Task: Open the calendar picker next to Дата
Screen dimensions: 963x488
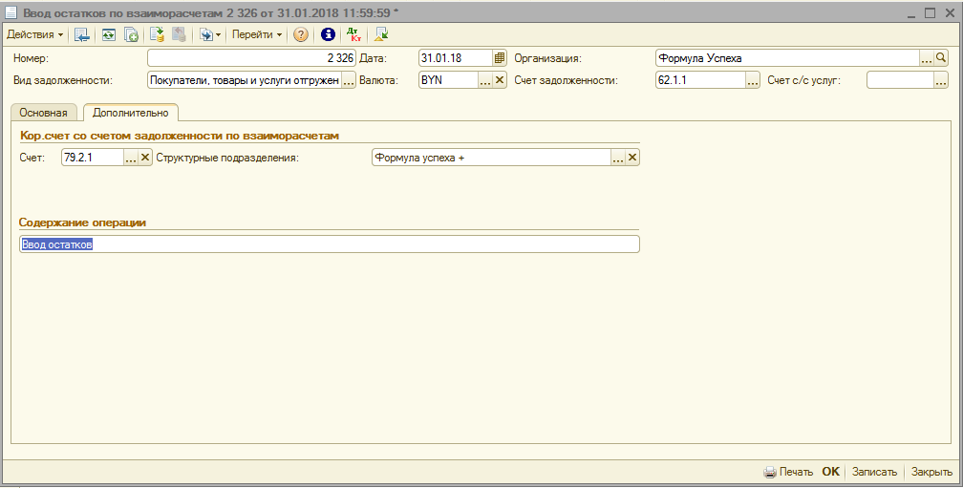Action: (x=499, y=58)
